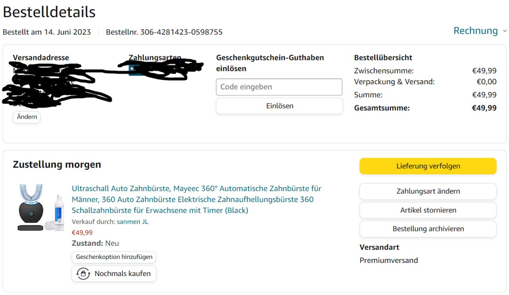Image resolution: width=509 pixels, height=295 pixels.
Task: Click the Bestellt am 14. Juni 2023 date
Action: 47,32
